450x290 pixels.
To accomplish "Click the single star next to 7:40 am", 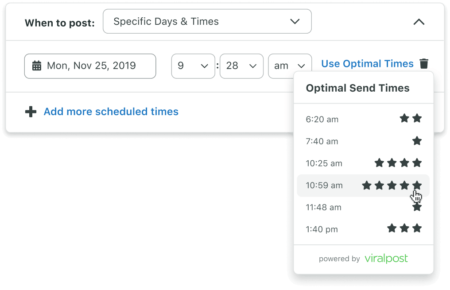I will tap(417, 141).
